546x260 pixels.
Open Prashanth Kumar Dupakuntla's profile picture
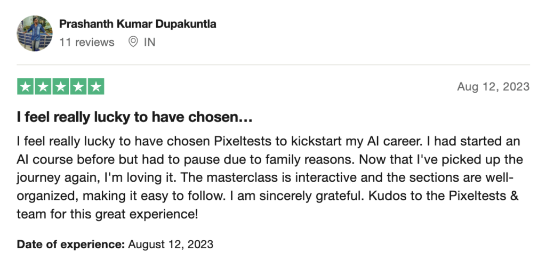(x=35, y=33)
